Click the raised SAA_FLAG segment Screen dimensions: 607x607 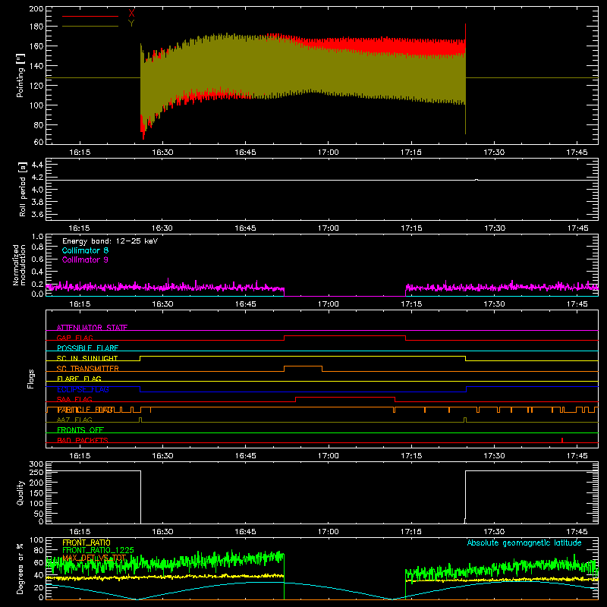(345, 397)
